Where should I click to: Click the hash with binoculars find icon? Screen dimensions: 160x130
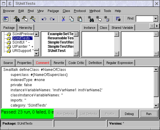(x=91, y=19)
